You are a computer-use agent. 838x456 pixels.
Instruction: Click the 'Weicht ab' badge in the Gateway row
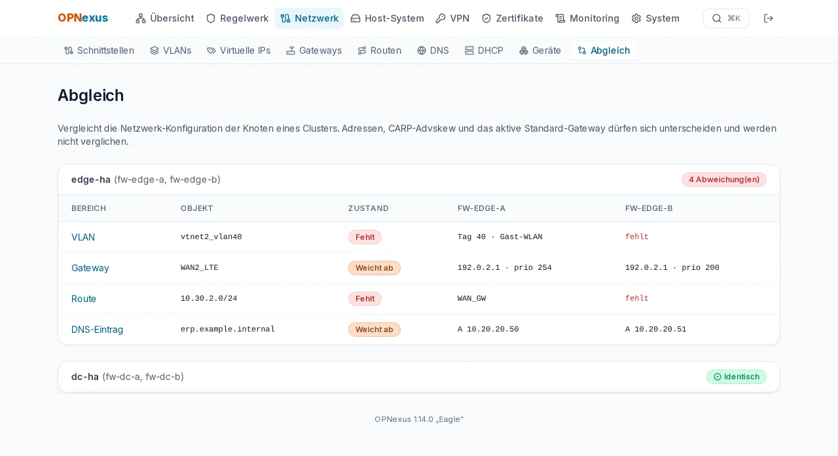374,268
